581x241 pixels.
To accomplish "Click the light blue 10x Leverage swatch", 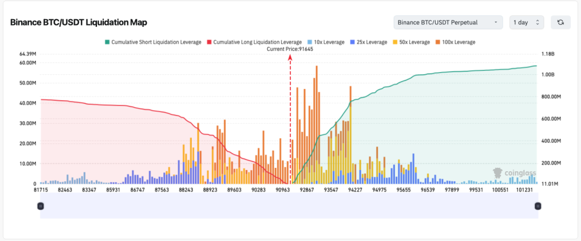I will pyautogui.click(x=310, y=42).
